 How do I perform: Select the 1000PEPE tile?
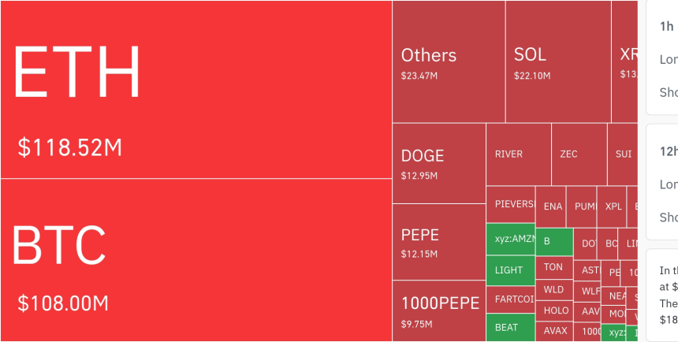coord(438,310)
